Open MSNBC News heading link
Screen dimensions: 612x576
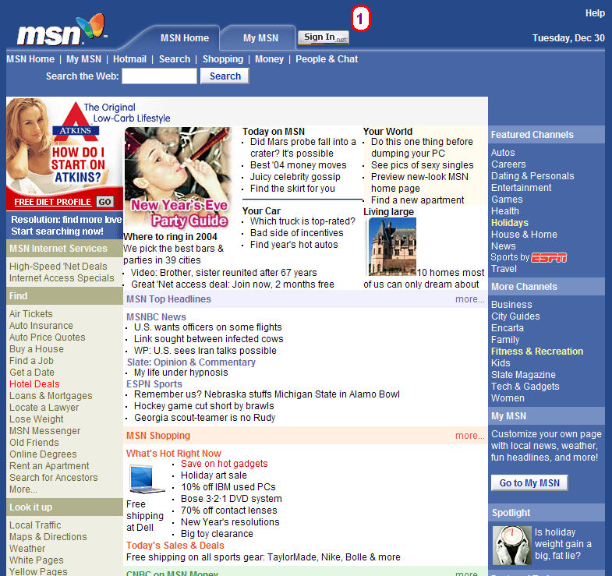click(x=156, y=317)
